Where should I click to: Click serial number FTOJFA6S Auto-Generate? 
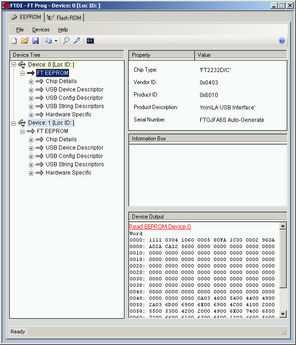[x=231, y=120]
